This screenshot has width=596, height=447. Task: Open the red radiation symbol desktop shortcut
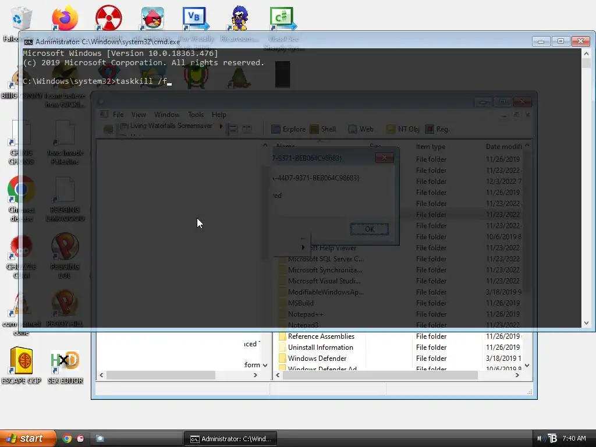(109, 18)
